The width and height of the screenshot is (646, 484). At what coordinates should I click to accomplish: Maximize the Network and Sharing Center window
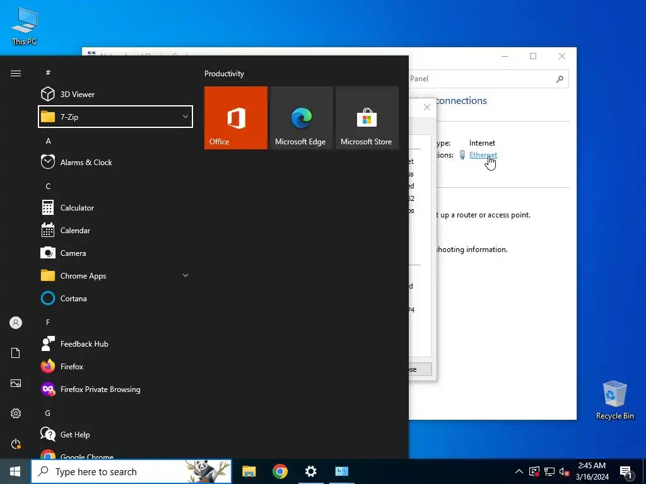click(533, 56)
